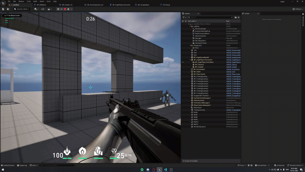Click the Edit BP_GameMode link for BP_AngelGameMode0
Screen dimensions: 305x172
pos(233,57)
